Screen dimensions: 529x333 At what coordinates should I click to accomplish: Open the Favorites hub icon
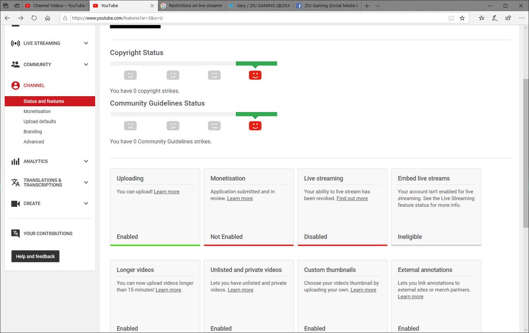click(x=481, y=18)
